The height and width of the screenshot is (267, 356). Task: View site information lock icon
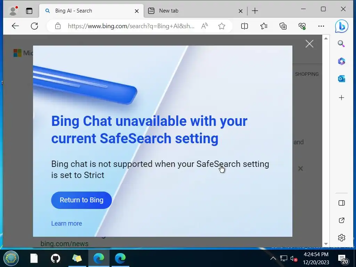(x=58, y=26)
